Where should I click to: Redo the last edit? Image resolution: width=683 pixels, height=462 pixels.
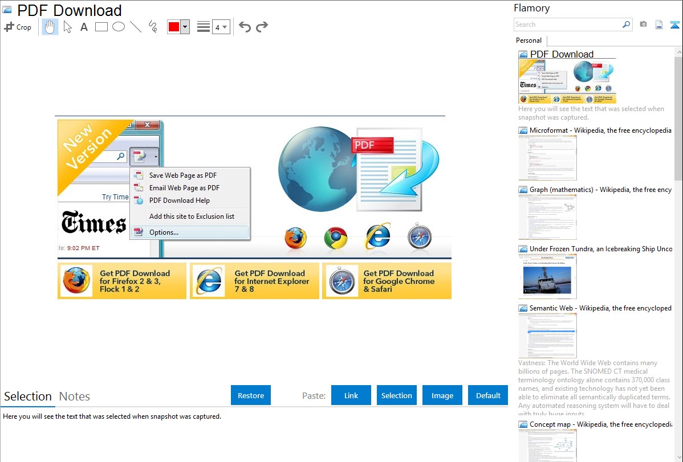pos(262,27)
